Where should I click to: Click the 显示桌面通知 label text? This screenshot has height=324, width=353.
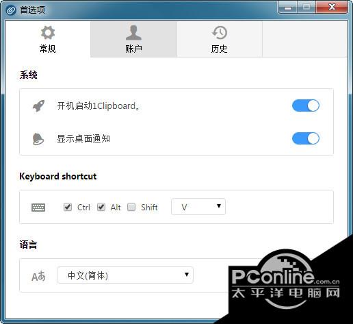click(83, 138)
